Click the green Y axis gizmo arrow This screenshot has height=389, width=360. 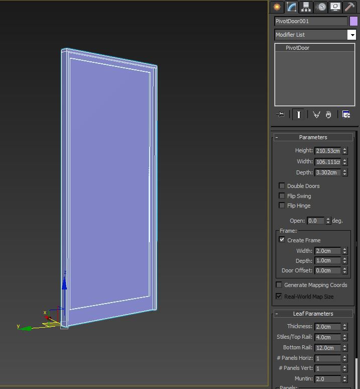(x=26, y=329)
